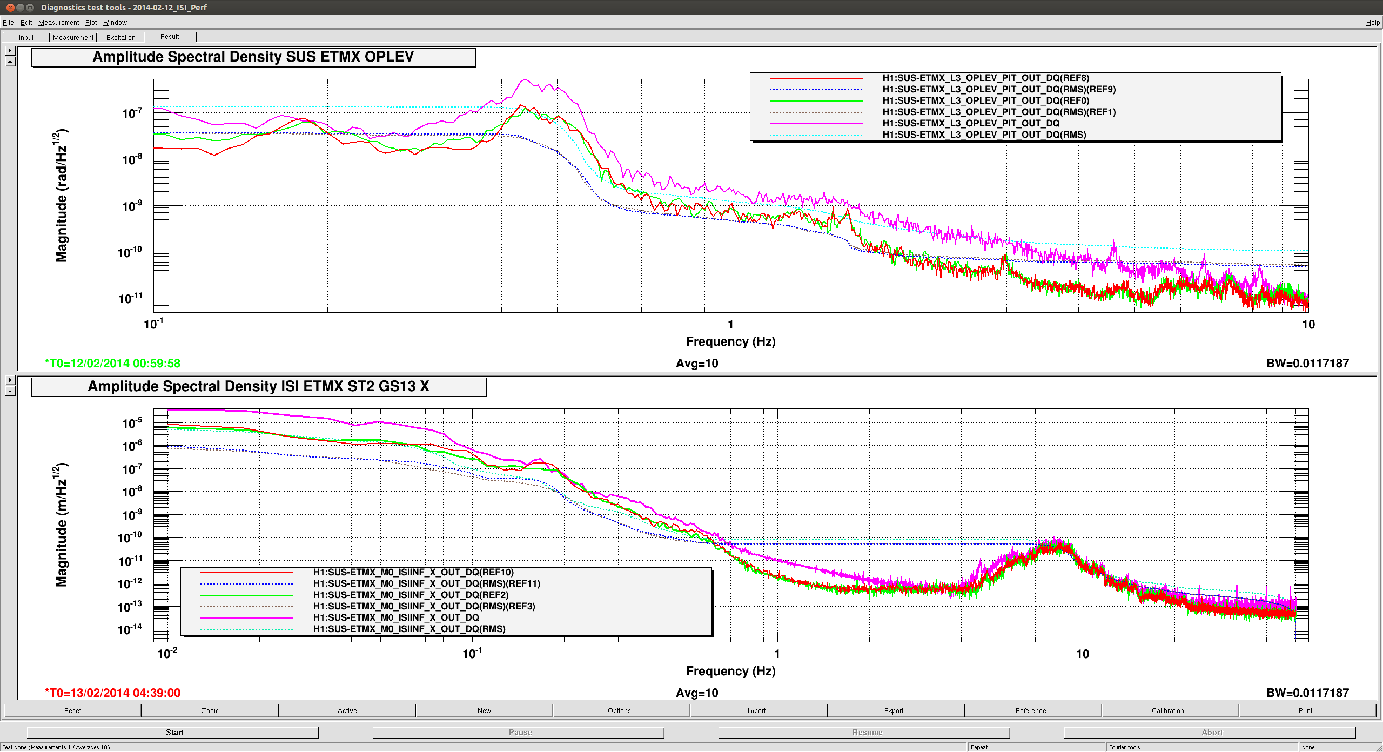The height and width of the screenshot is (752, 1383).
Task: Open the Measurement menu
Action: click(58, 22)
